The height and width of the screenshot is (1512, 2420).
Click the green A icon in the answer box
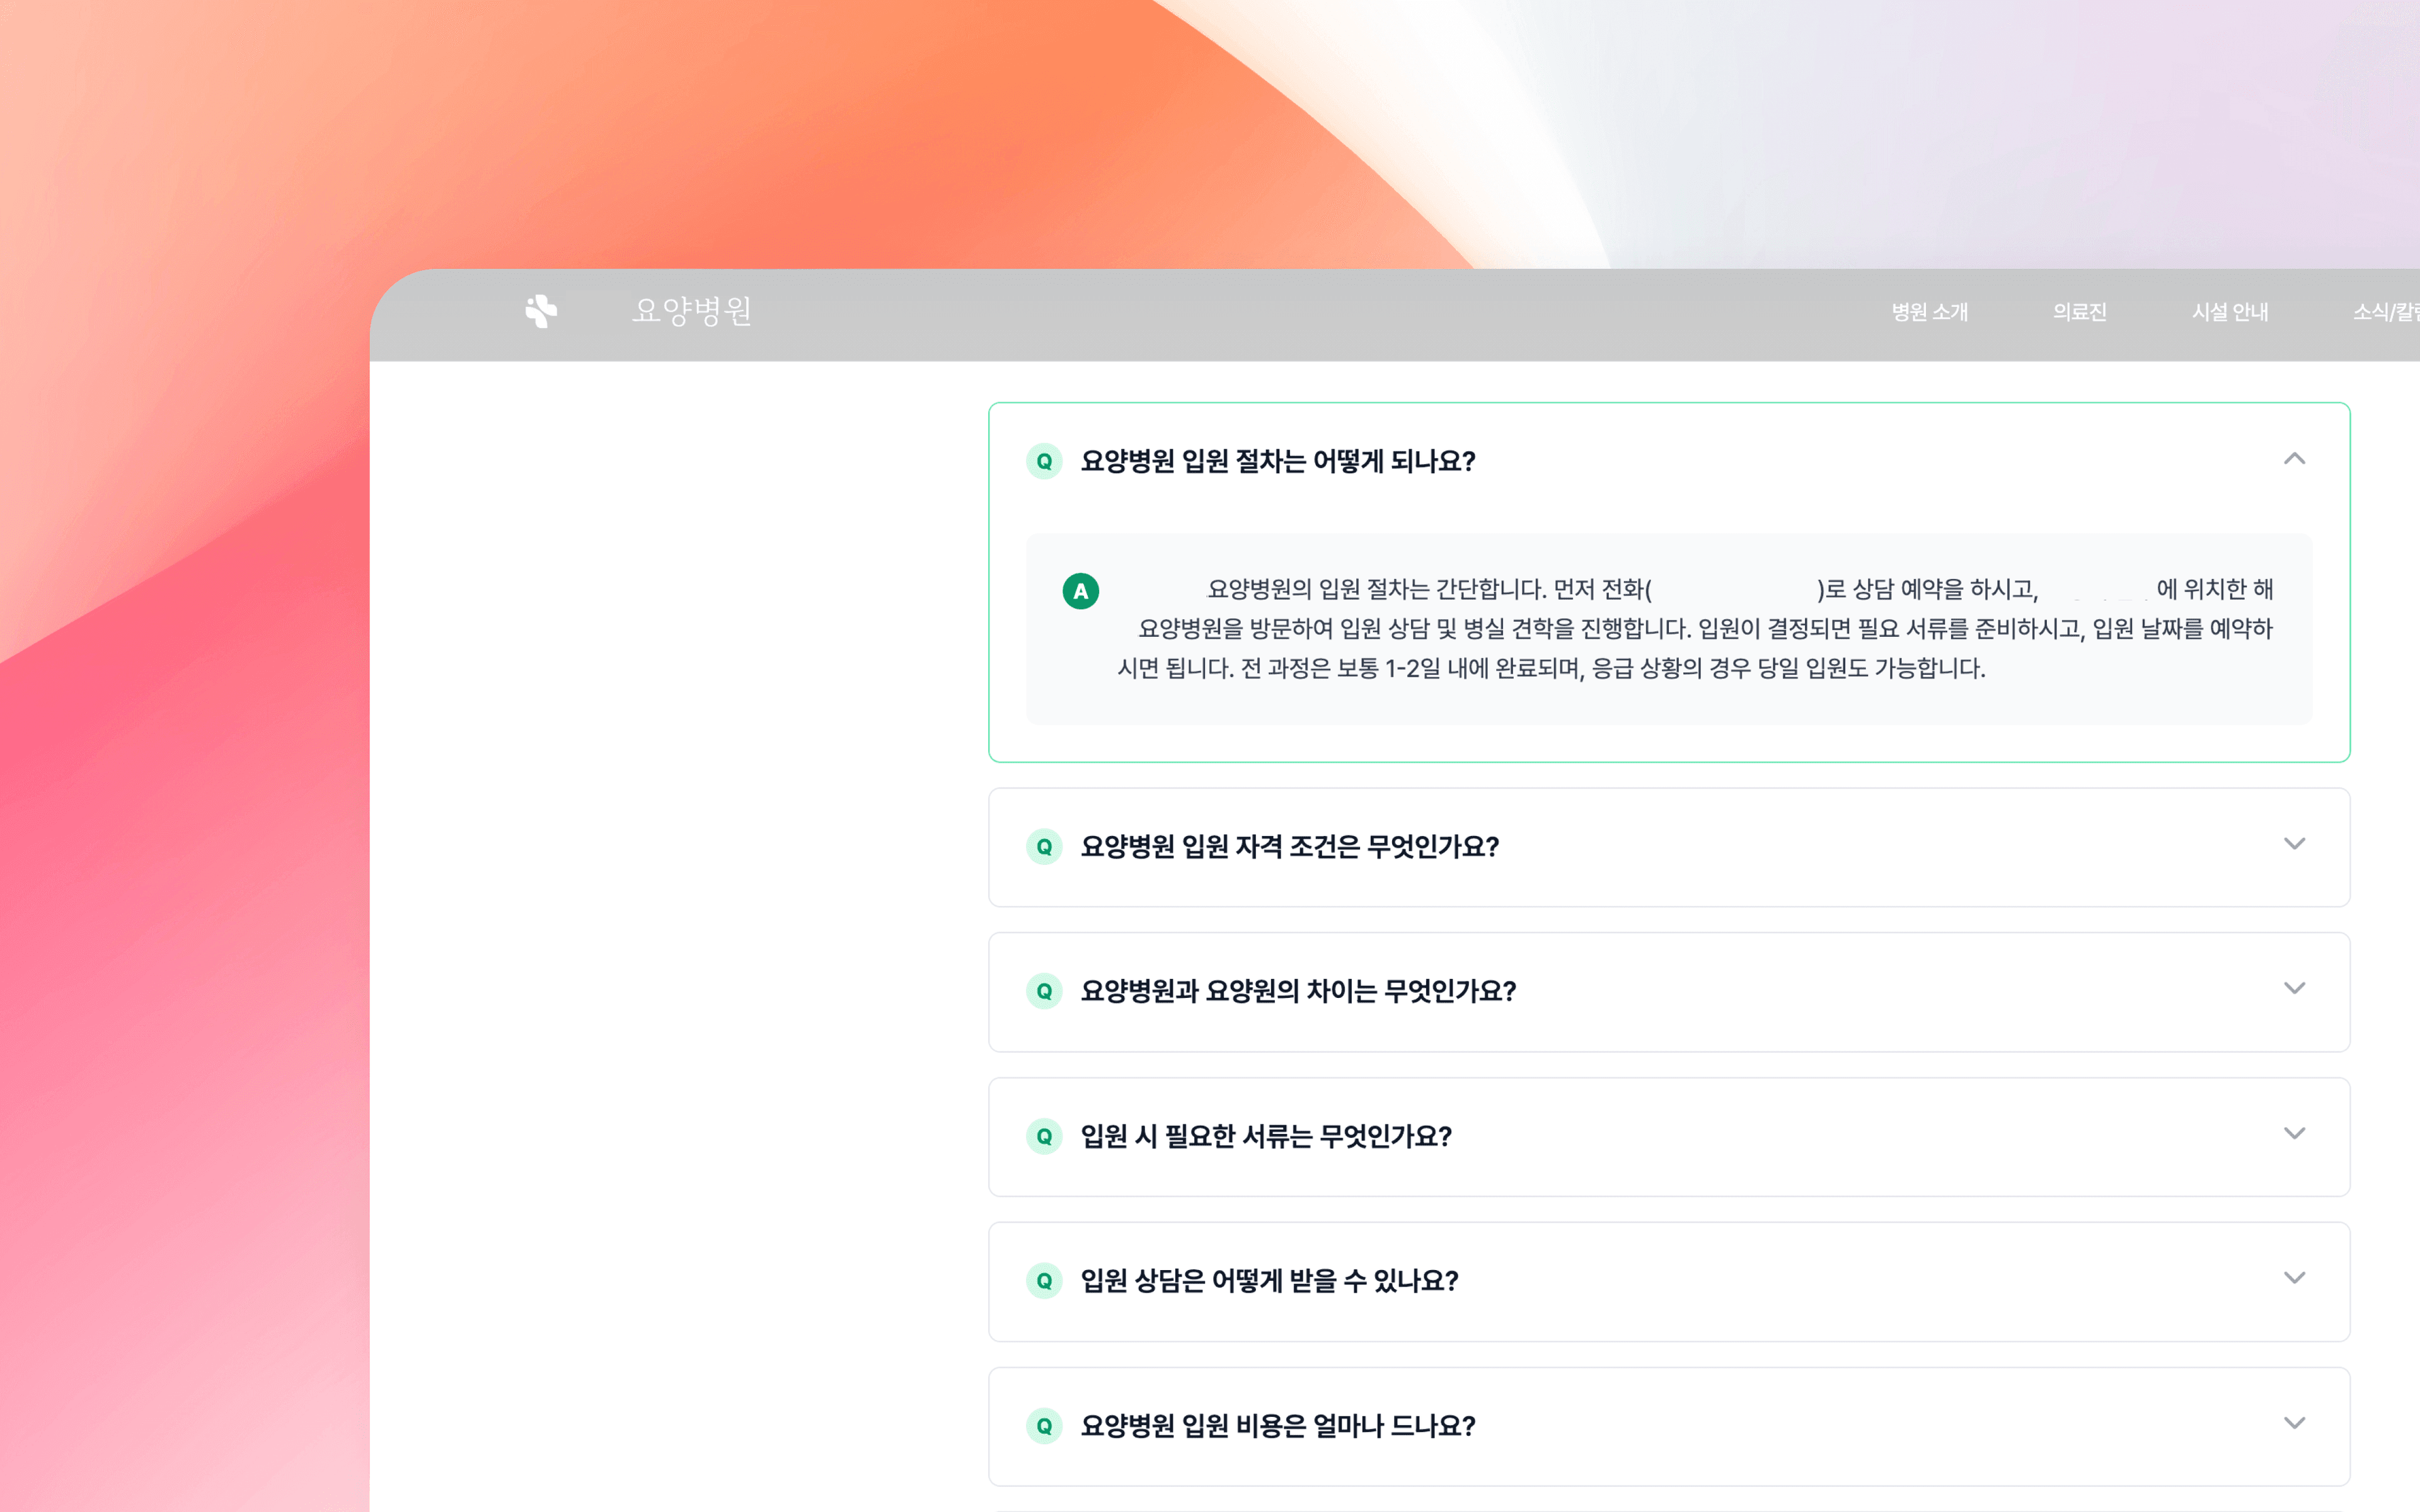point(1081,590)
